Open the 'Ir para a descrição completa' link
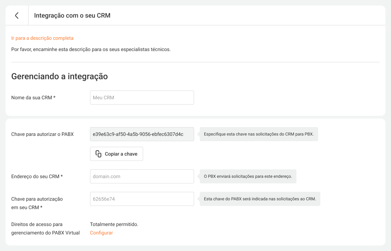Image resolution: width=391 pixels, height=251 pixels. pyautogui.click(x=42, y=38)
